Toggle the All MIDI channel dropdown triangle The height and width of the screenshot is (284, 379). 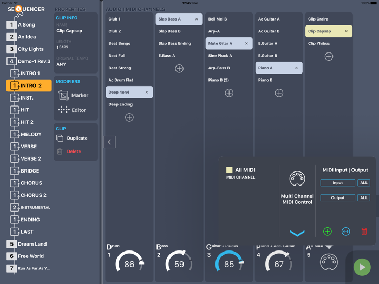point(329,247)
